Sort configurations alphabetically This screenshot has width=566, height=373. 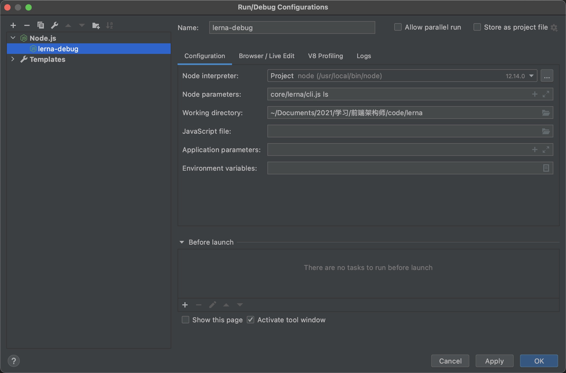pyautogui.click(x=109, y=25)
